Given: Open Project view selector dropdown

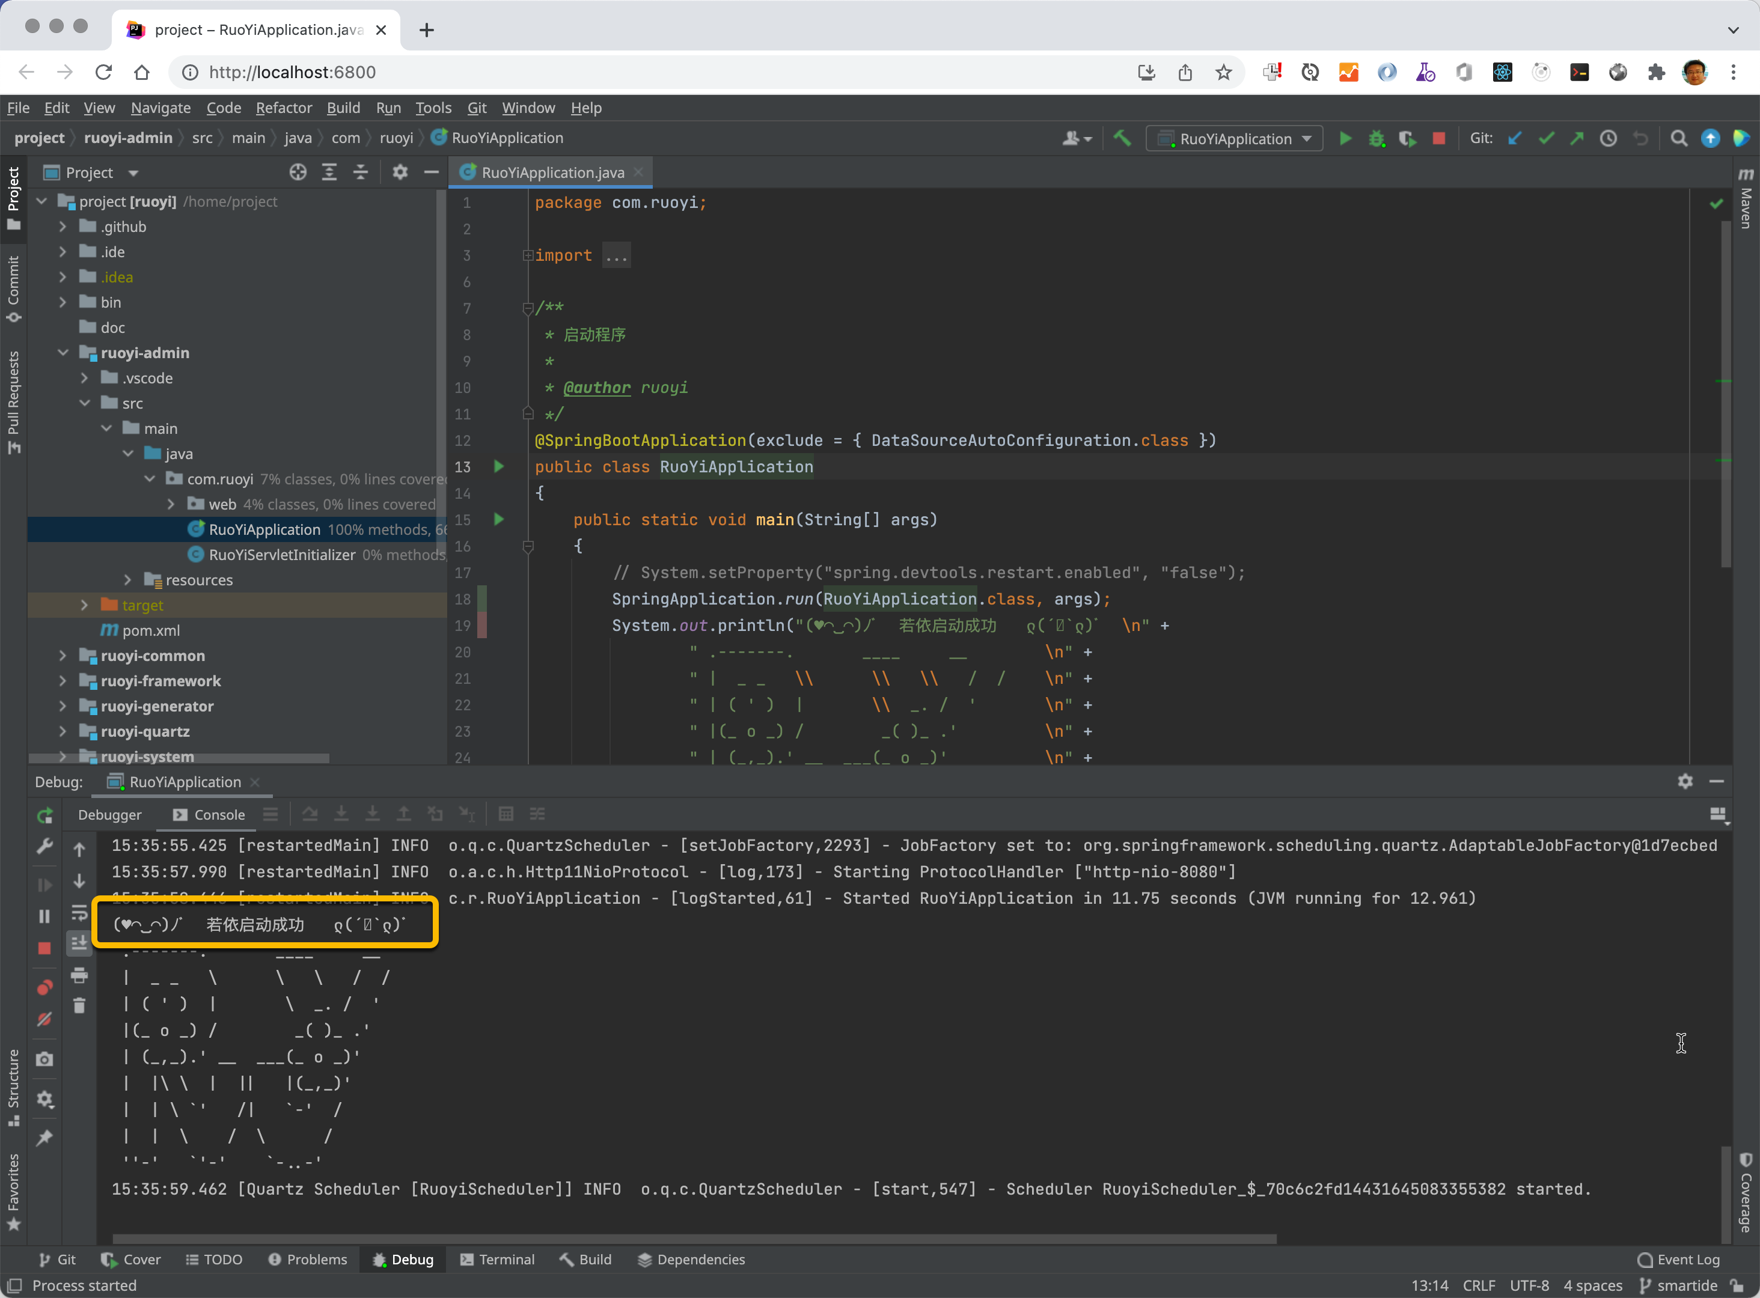Looking at the screenshot, I should [x=91, y=172].
